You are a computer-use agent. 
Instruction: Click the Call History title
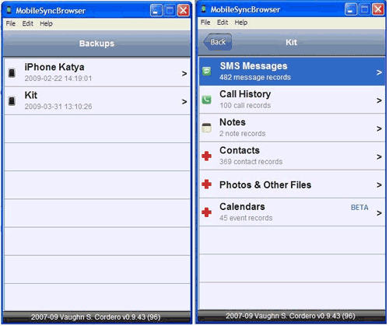point(245,94)
